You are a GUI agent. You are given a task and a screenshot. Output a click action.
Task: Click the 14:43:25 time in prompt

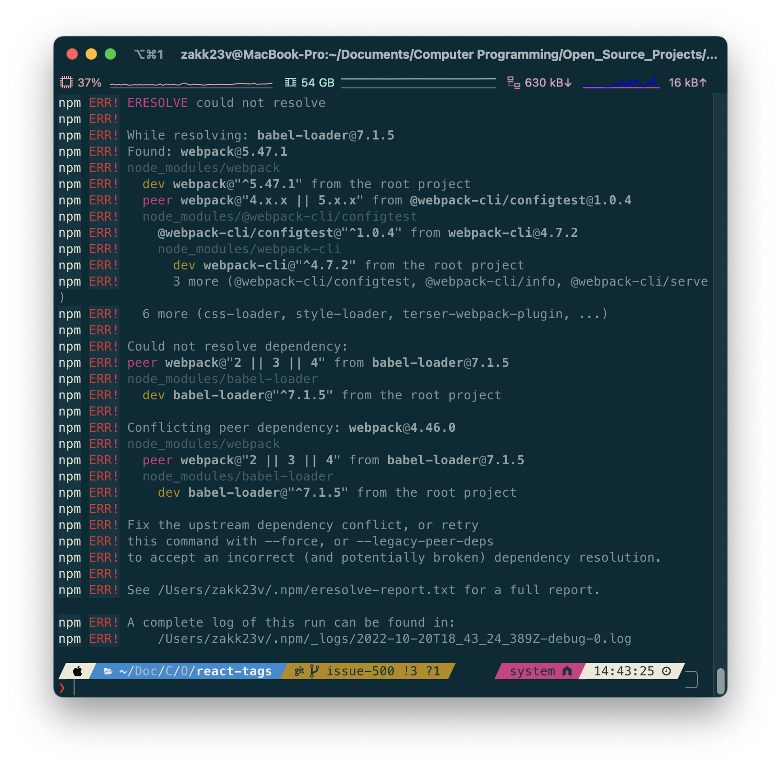(624, 671)
